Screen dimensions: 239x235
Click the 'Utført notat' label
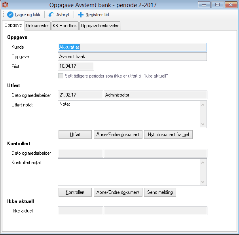tap(22, 105)
